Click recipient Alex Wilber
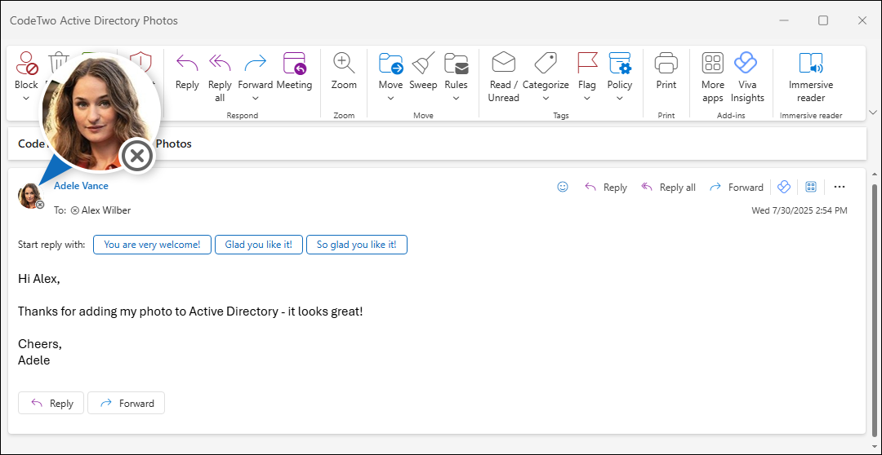 [x=105, y=210]
